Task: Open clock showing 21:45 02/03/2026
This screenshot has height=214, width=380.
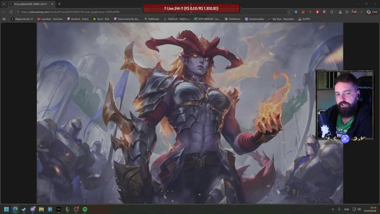Action: point(370,209)
